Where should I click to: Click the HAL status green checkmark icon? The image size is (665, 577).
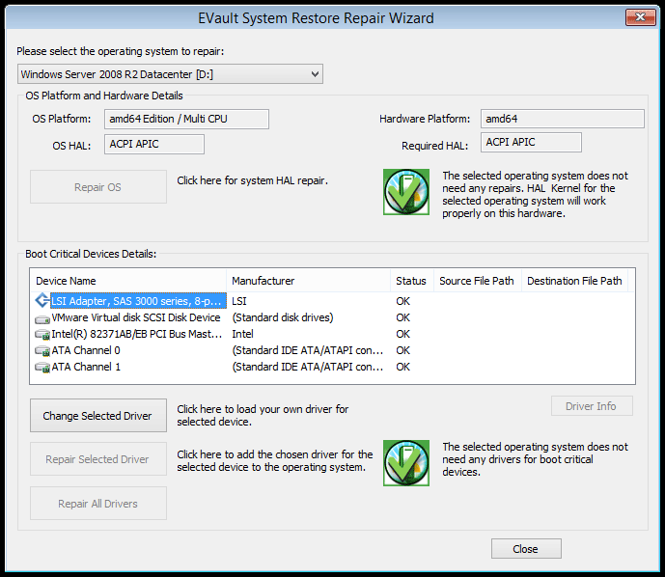[x=406, y=192]
